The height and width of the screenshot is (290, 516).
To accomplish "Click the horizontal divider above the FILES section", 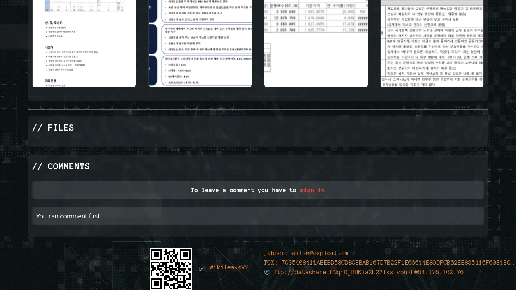I will click(258, 109).
